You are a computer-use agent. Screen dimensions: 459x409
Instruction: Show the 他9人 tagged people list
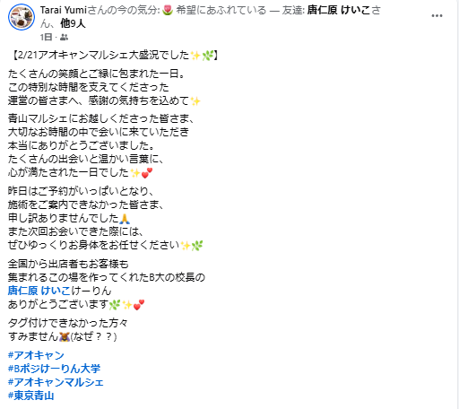tap(73, 23)
